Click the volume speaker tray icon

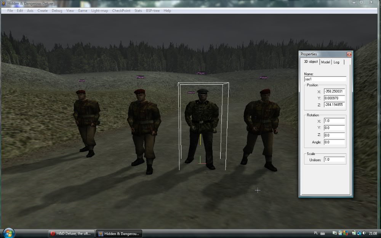(364, 233)
